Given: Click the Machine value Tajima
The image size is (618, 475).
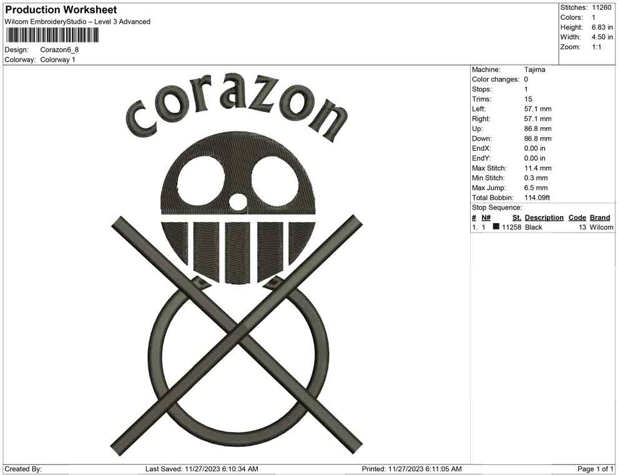Looking at the screenshot, I should (535, 70).
